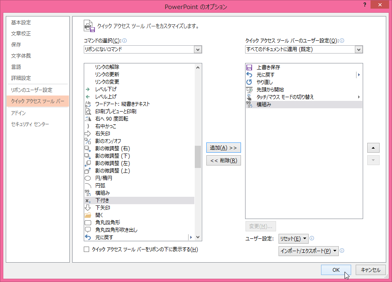Open the インポート/エクスポート dropdown button
This screenshot has height=282, width=392.
[309, 251]
